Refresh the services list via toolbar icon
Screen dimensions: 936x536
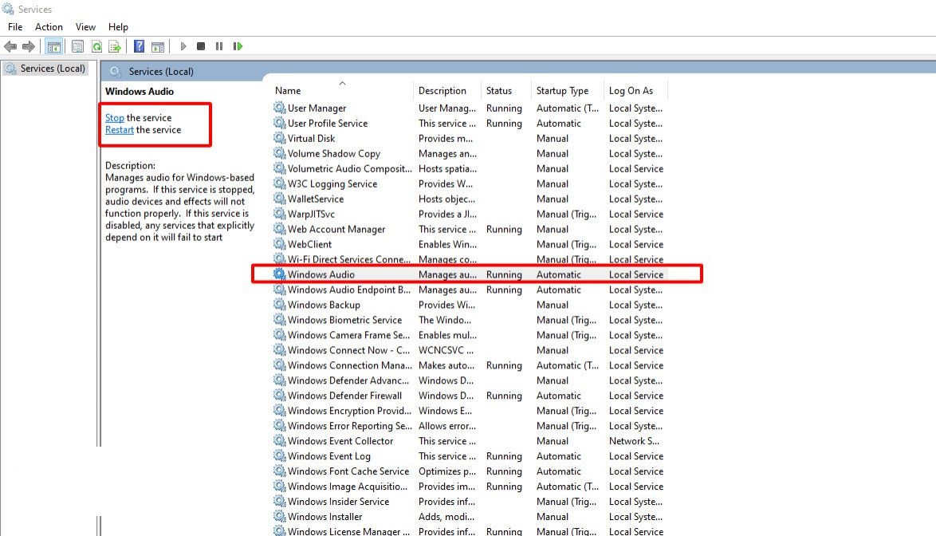pos(96,46)
